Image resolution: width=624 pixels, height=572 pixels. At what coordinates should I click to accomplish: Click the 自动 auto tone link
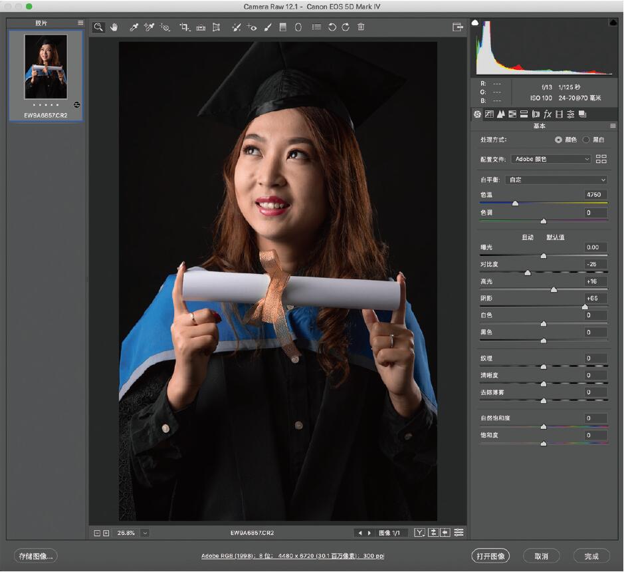pyautogui.click(x=528, y=237)
